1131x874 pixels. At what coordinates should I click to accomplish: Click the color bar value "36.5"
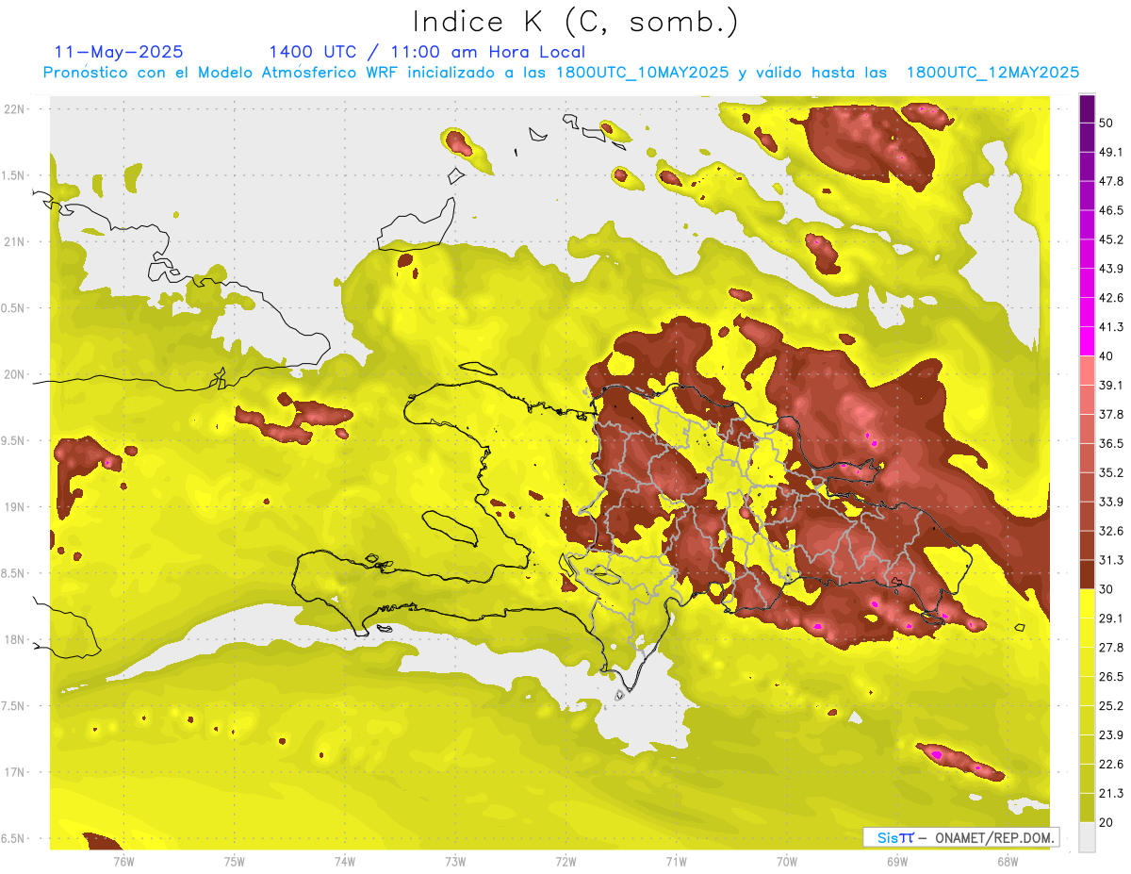1111,443
